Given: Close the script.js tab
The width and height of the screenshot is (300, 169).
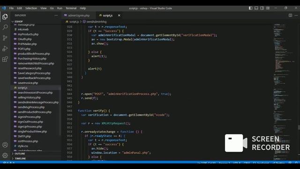Looking at the screenshot, I should click(x=119, y=15).
